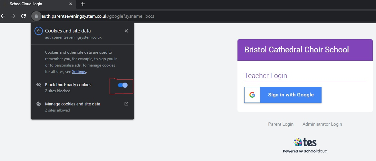Click the Teacher Login heading
Image resolution: width=376 pixels, height=161 pixels.
click(x=265, y=76)
